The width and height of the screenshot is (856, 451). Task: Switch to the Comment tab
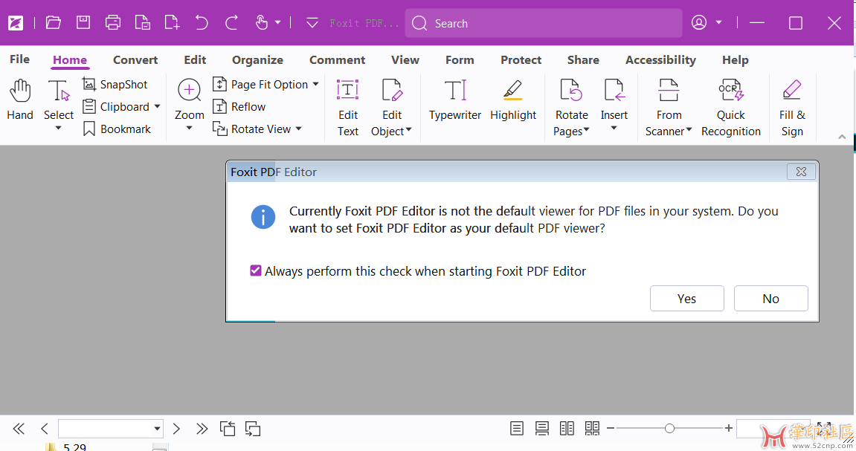pos(338,60)
